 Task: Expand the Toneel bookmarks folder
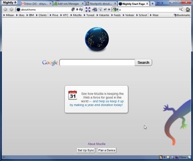pyautogui.click(x=89, y=15)
